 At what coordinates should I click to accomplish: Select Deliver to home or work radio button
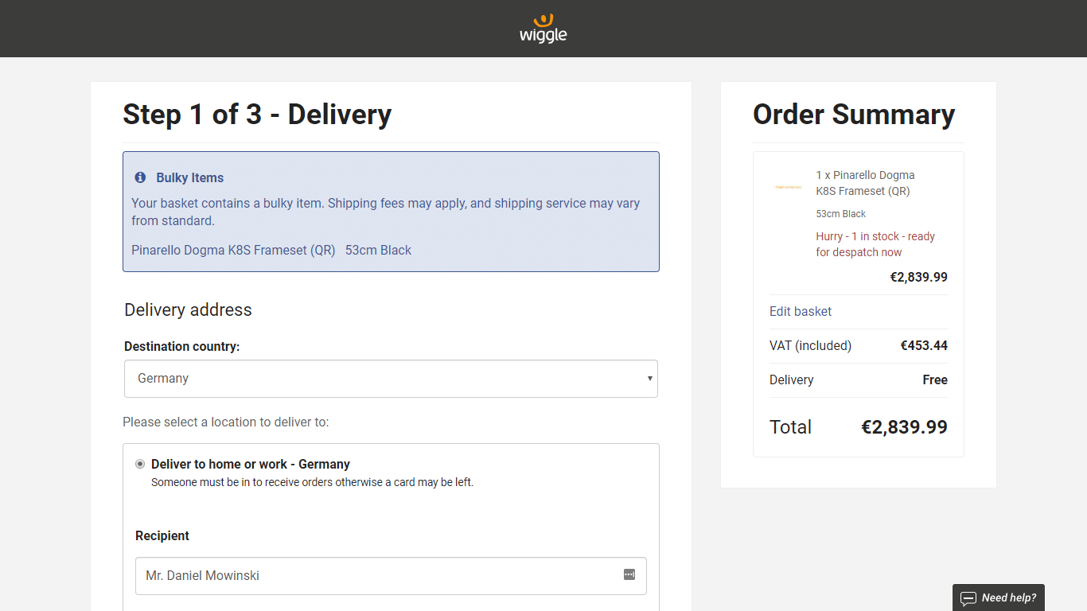[140, 464]
